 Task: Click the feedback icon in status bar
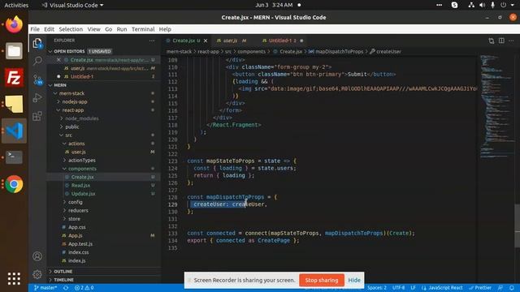tap(500, 288)
